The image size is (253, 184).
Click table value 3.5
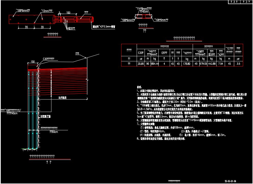click(238, 64)
